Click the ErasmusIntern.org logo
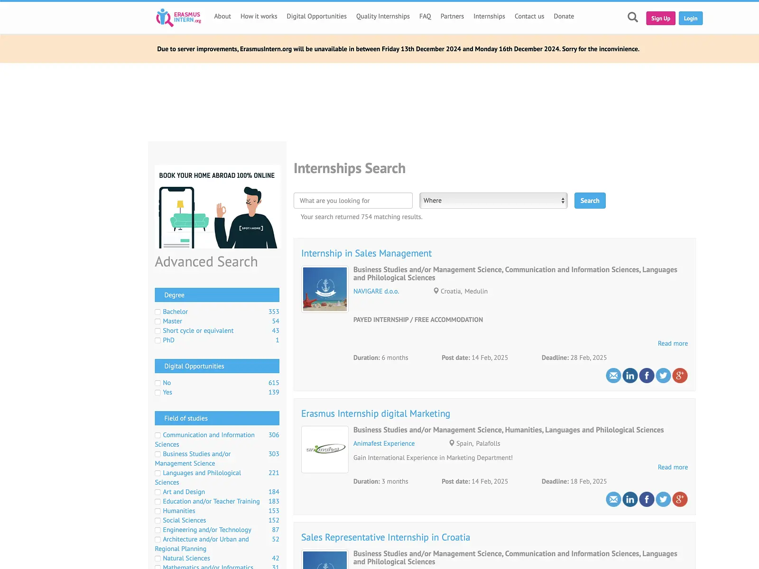The image size is (759, 569). coord(178,18)
